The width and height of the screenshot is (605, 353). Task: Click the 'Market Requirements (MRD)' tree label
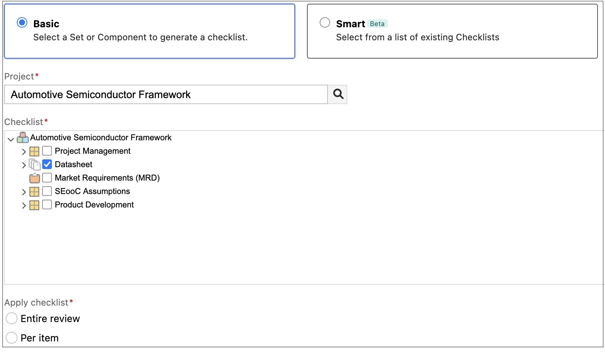(x=107, y=178)
